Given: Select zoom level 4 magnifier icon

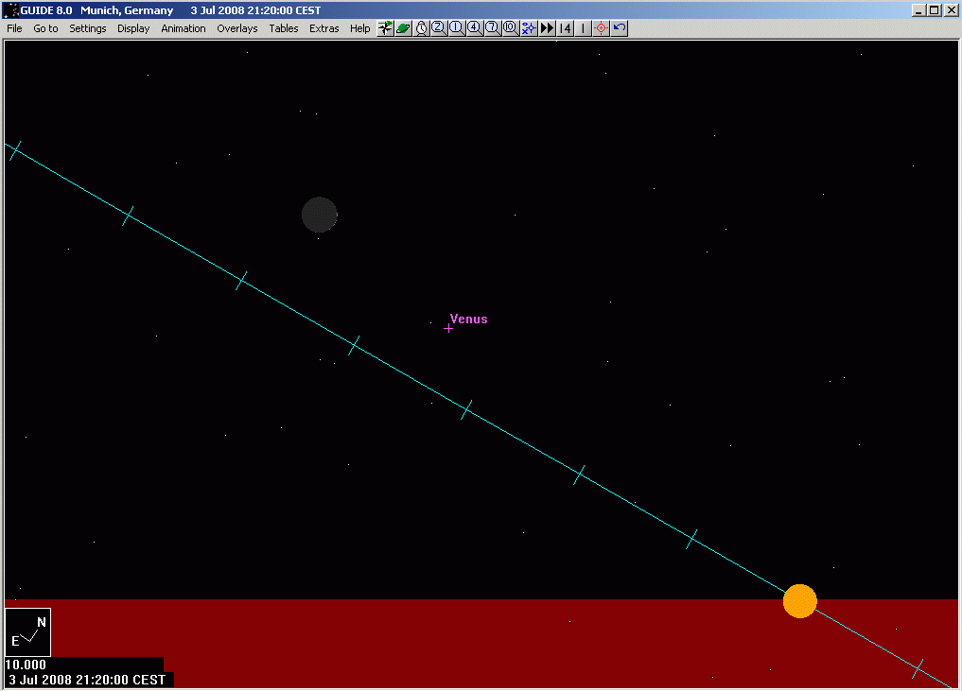Looking at the screenshot, I should coord(474,28).
